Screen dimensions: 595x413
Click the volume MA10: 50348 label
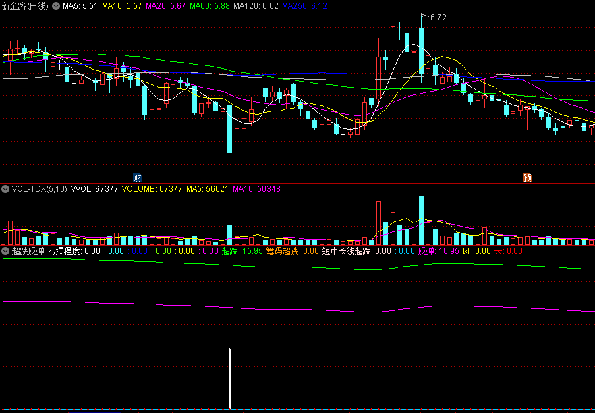(256, 189)
